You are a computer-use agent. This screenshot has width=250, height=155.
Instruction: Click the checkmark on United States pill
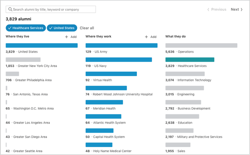pos(51,28)
